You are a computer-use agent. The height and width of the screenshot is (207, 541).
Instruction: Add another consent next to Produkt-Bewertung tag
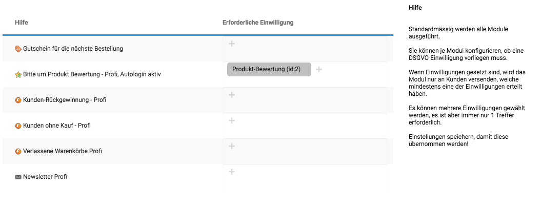[x=319, y=69]
